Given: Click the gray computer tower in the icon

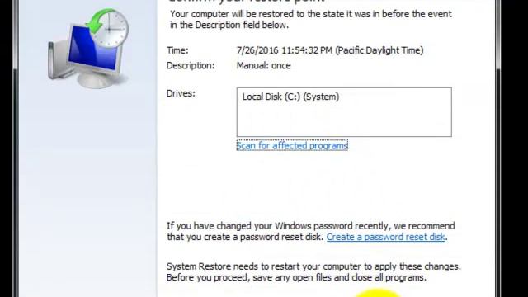Looking at the screenshot, I should click(57, 60).
